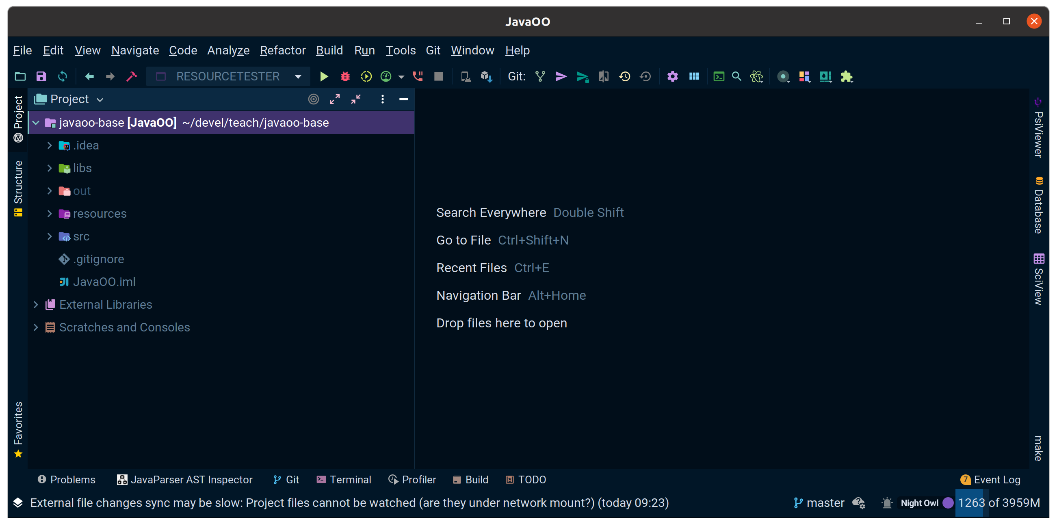
Task: Click the Git compare/diff icon
Action: point(604,77)
